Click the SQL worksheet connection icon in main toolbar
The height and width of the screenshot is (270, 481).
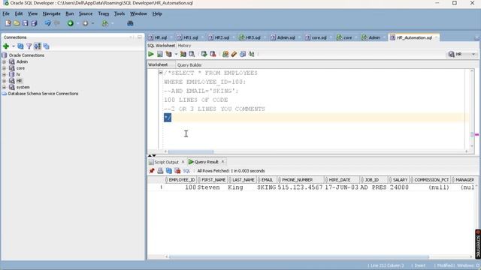click(105, 23)
